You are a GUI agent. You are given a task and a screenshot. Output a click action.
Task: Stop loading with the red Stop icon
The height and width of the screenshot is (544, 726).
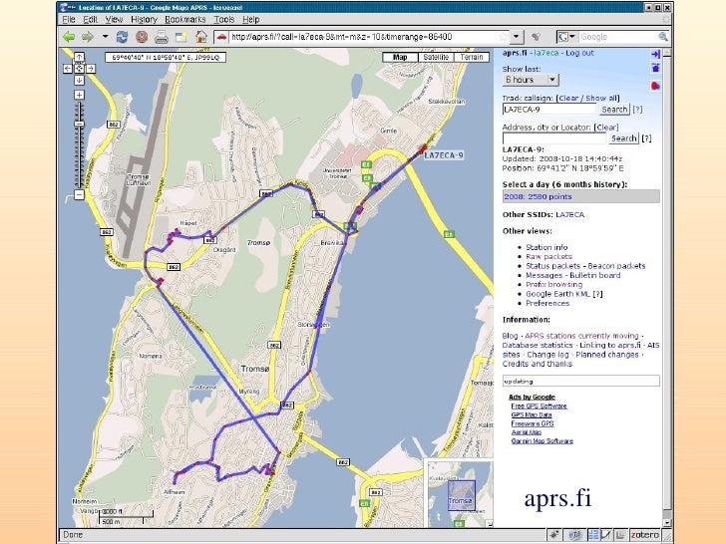142,37
